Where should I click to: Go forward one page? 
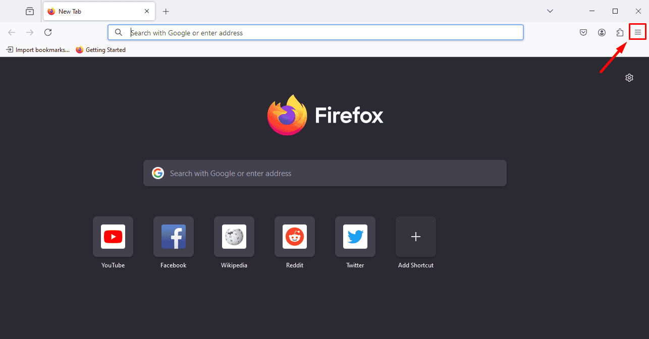tap(30, 32)
